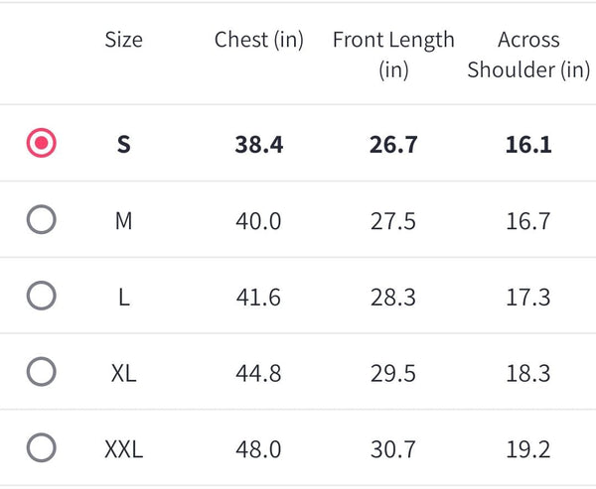Click the 44.8 chest measurement
Image resolution: width=596 pixels, height=489 pixels.
(258, 373)
